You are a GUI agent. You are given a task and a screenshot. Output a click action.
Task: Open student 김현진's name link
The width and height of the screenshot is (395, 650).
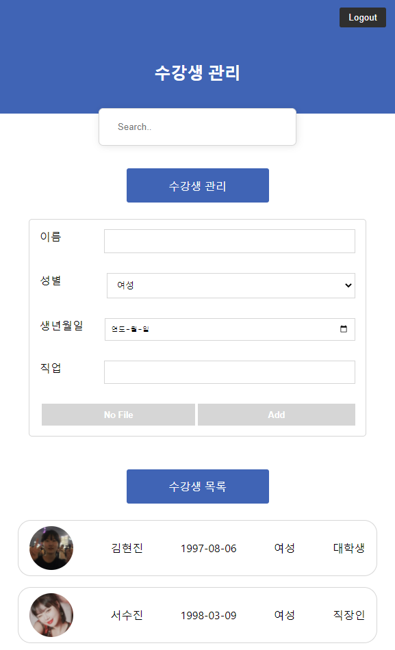tap(126, 548)
